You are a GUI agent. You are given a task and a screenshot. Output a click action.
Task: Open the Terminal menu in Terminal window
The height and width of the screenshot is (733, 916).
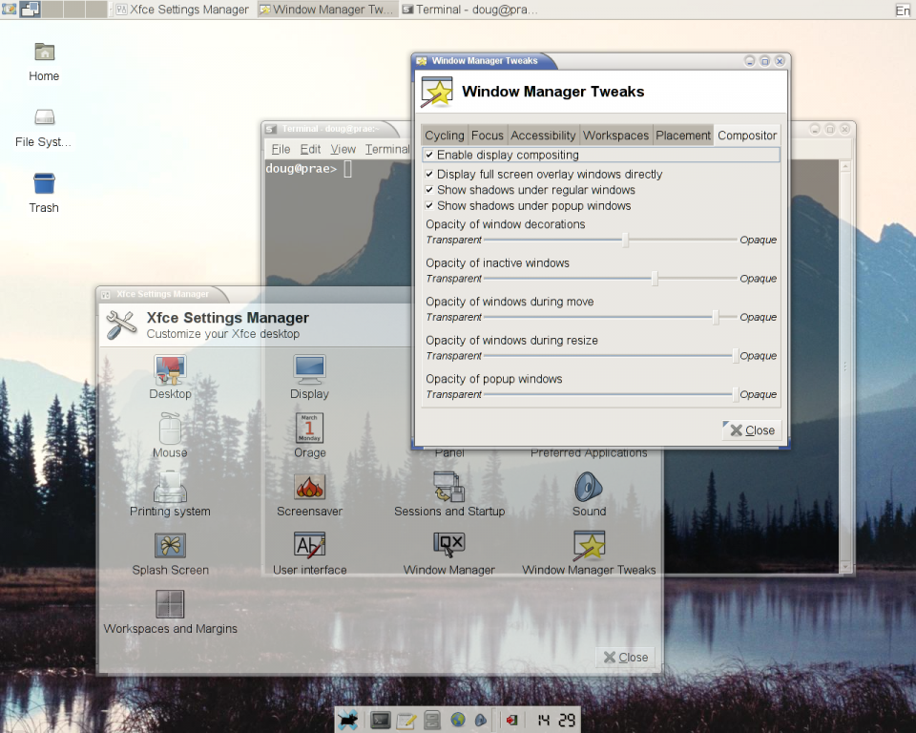click(388, 149)
